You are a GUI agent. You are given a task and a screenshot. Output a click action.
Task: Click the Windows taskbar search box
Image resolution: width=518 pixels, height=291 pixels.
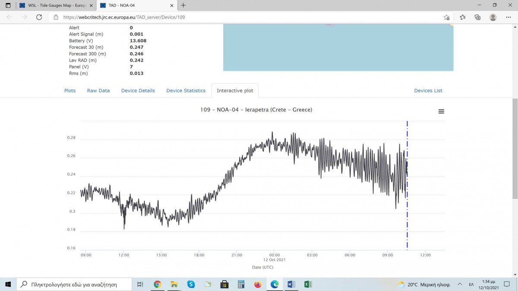point(74,285)
